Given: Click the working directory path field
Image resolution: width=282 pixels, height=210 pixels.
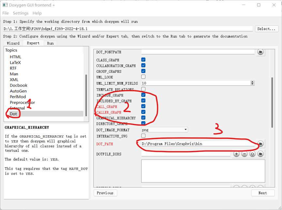Looking at the screenshot, I should click(128, 29).
